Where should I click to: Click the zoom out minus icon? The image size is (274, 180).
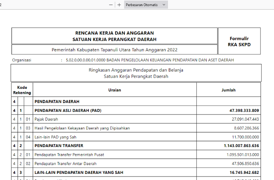click(111, 5)
